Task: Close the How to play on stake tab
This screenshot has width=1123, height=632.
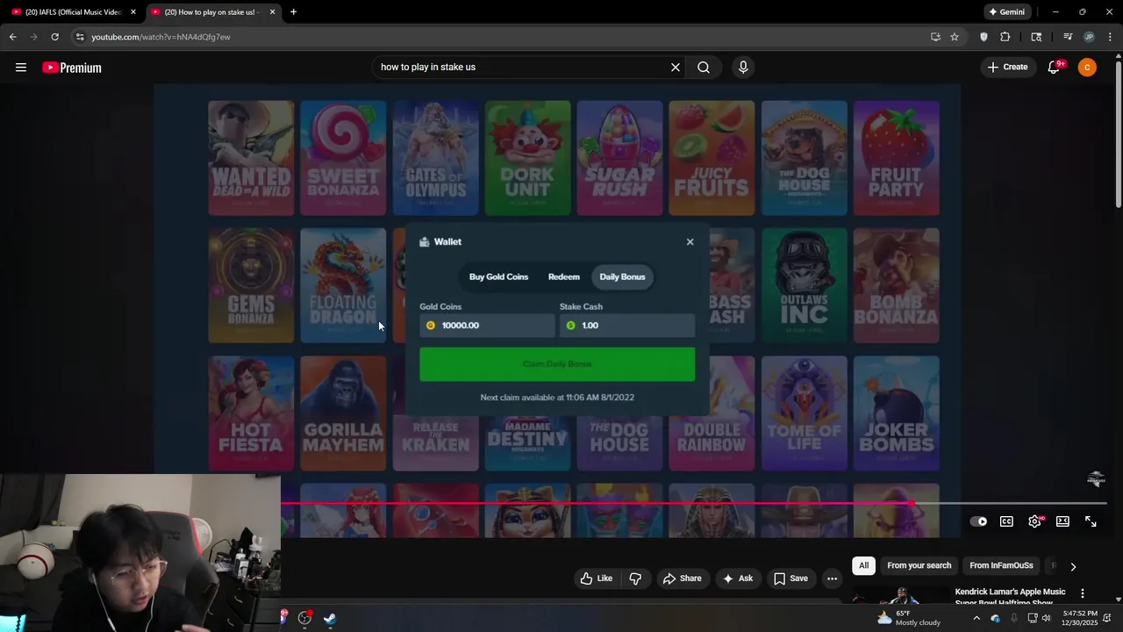Action: (x=272, y=12)
